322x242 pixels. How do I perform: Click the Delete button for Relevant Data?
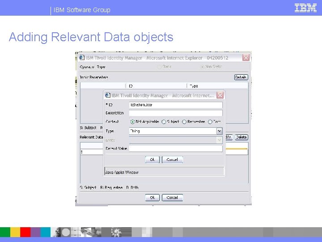[241, 137]
